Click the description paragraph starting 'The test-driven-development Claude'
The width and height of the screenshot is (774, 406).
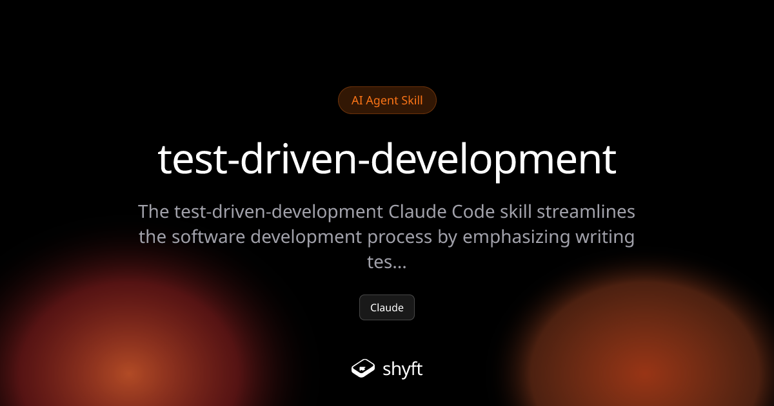[387, 237]
